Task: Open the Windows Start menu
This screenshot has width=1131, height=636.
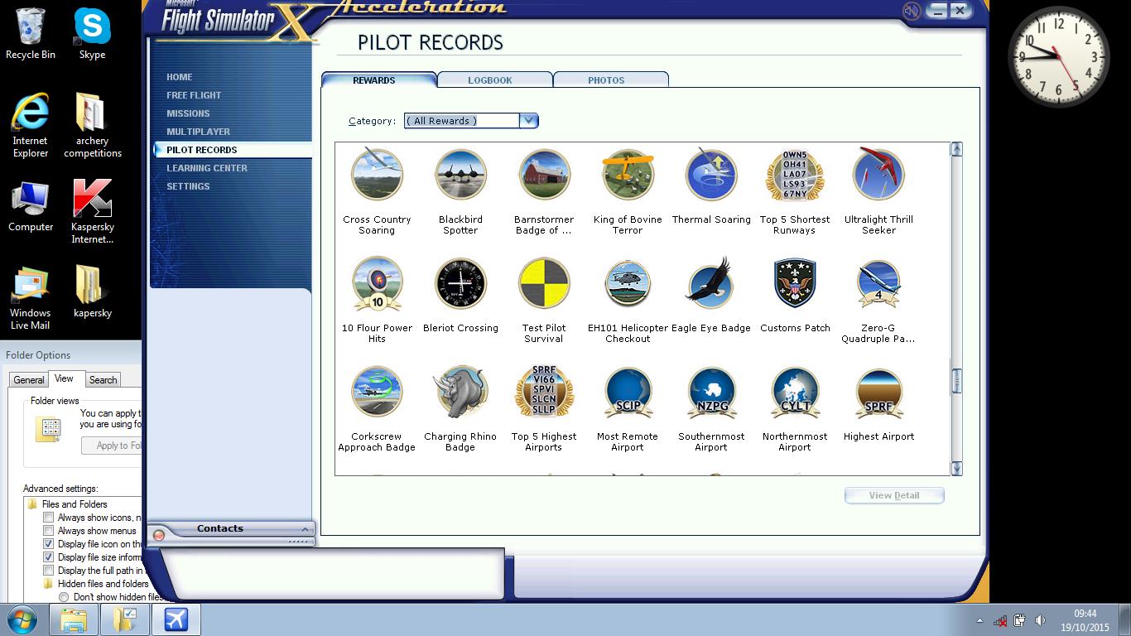Action: 22,619
